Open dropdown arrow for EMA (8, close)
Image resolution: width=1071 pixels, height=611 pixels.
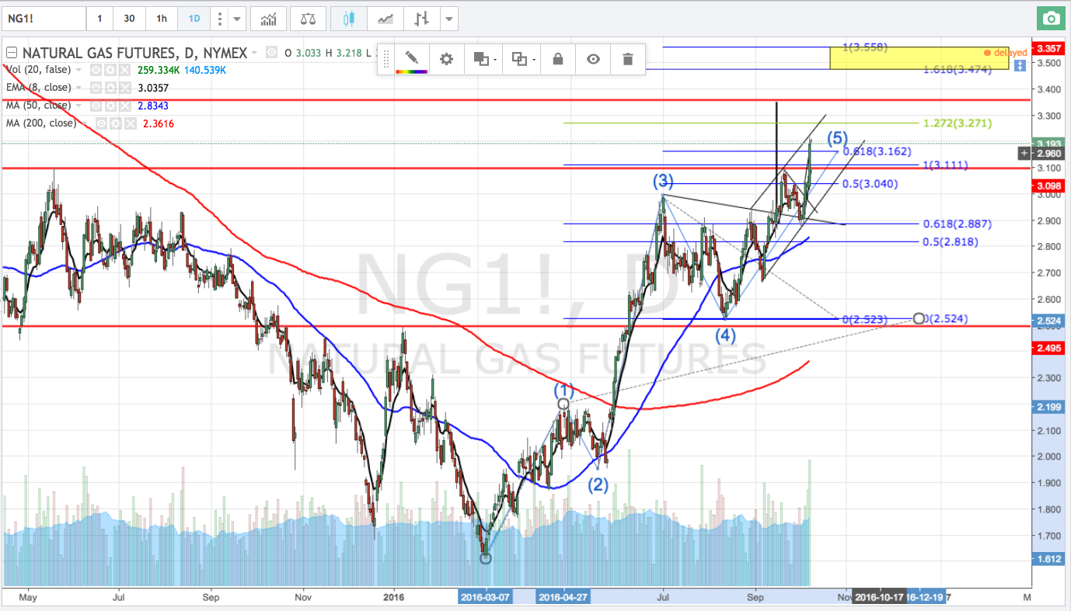click(78, 88)
